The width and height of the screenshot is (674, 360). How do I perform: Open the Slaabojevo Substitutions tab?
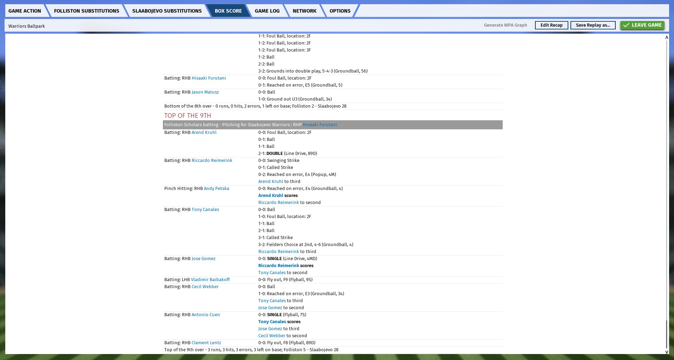click(167, 11)
